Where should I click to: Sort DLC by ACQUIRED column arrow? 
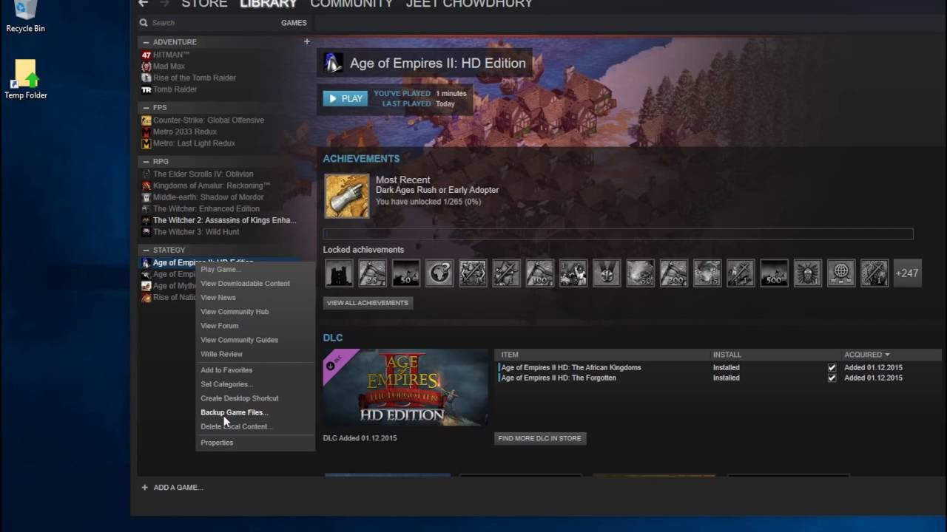pos(887,355)
